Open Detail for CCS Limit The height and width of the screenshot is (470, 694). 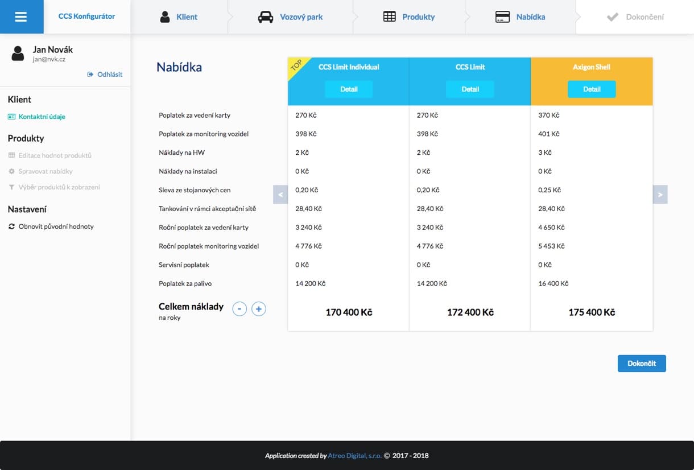pyautogui.click(x=470, y=89)
